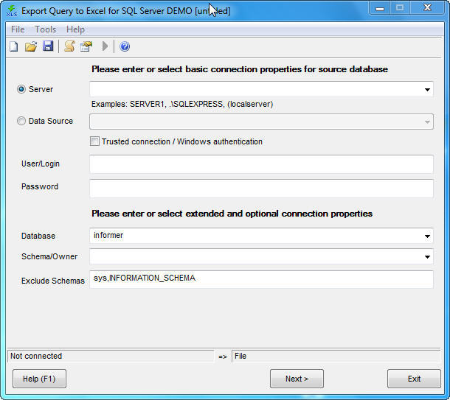Click the 'Not connected' status bar text
The height and width of the screenshot is (400, 450).
36,356
